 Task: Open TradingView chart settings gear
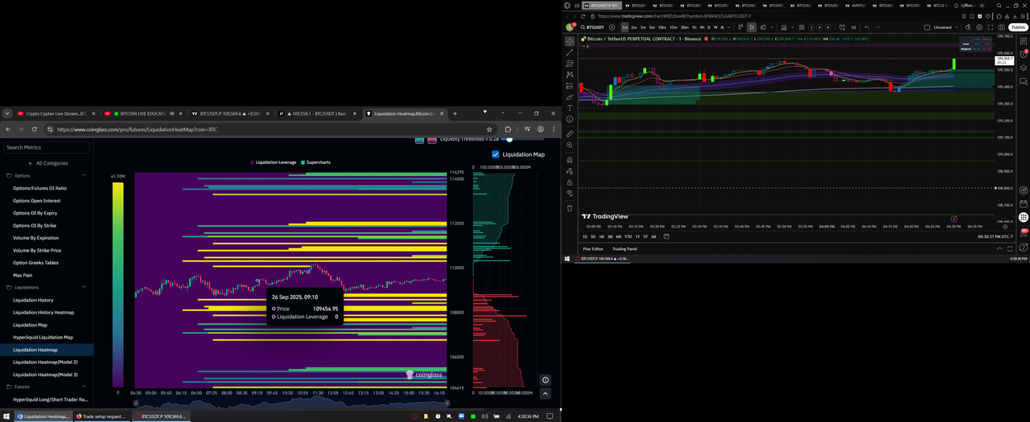(x=978, y=27)
